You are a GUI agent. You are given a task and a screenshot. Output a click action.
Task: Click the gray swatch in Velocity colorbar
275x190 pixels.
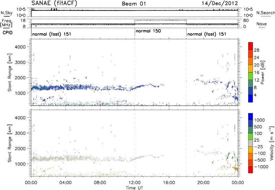[251, 143]
